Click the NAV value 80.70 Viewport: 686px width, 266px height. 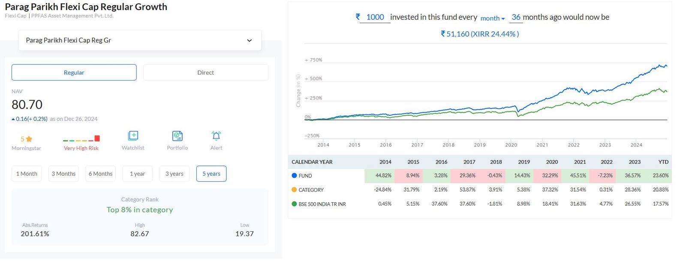(x=27, y=105)
